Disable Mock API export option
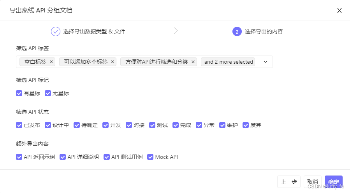Viewport: 350px width, 193px height. 150,157
